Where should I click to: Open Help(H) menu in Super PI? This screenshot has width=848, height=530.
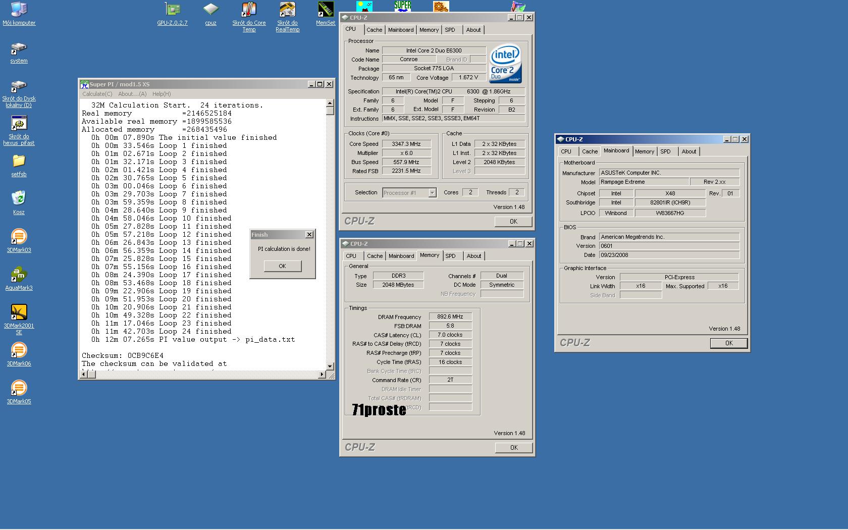pos(162,94)
